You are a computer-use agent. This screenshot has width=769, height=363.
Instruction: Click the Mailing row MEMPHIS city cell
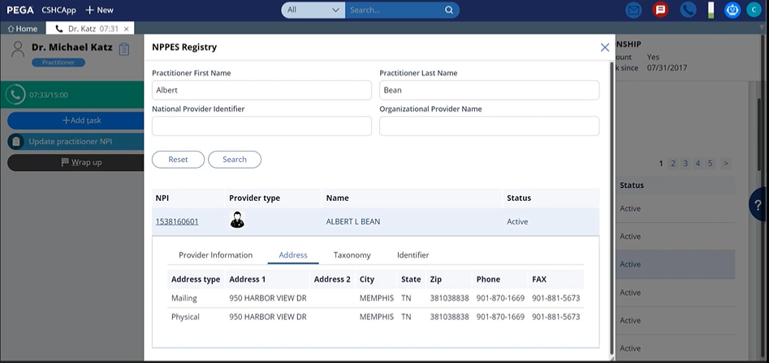[x=377, y=298]
